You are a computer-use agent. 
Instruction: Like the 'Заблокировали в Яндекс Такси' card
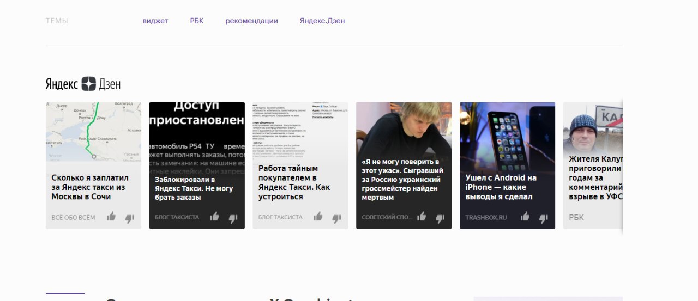click(x=214, y=217)
